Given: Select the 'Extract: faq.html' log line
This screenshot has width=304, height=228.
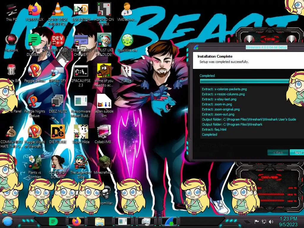Looking at the screenshot, I should pos(214,129).
